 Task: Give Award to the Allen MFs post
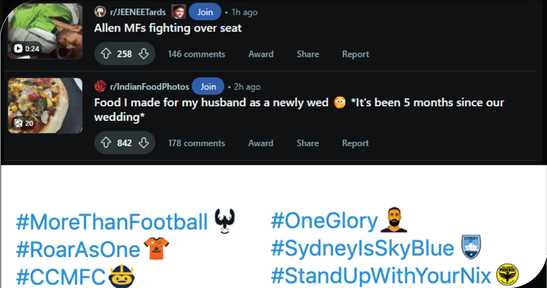point(261,54)
